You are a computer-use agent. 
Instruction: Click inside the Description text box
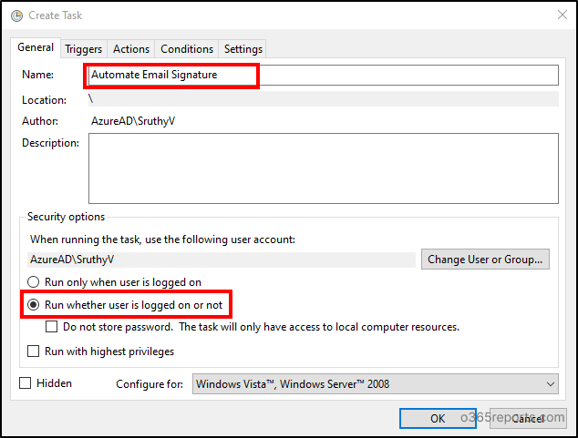pos(324,168)
